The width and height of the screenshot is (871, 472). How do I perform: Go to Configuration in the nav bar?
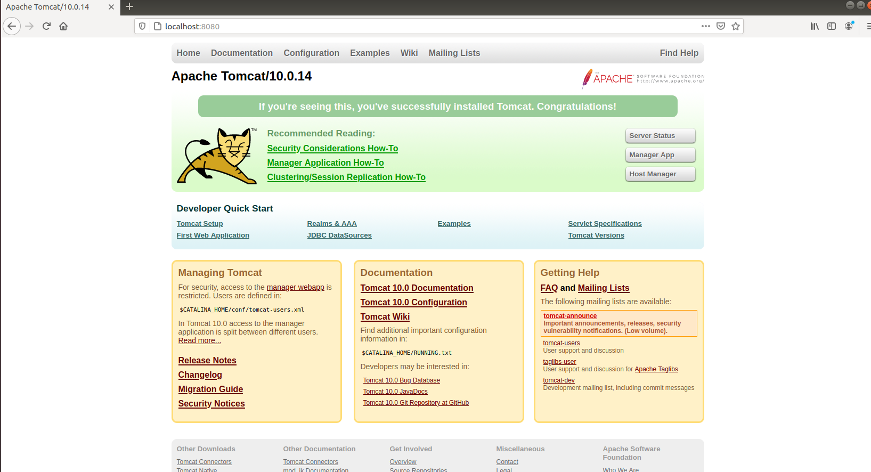(312, 53)
